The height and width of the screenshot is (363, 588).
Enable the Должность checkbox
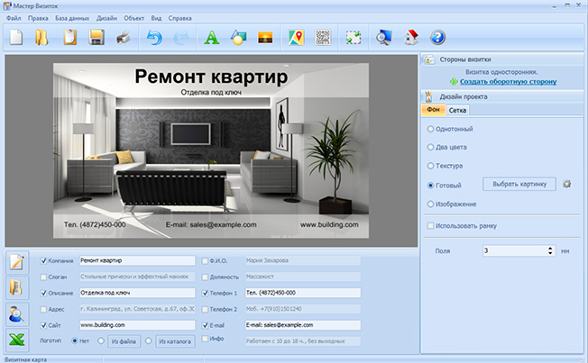click(205, 277)
